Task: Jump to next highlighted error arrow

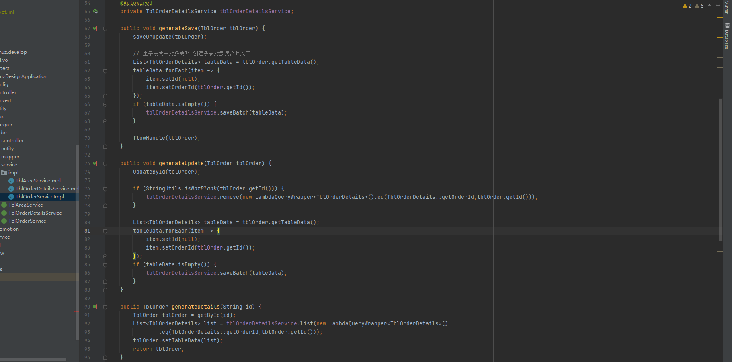Action: 718,6
